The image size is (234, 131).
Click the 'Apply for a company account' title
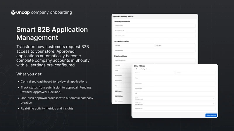123,17
